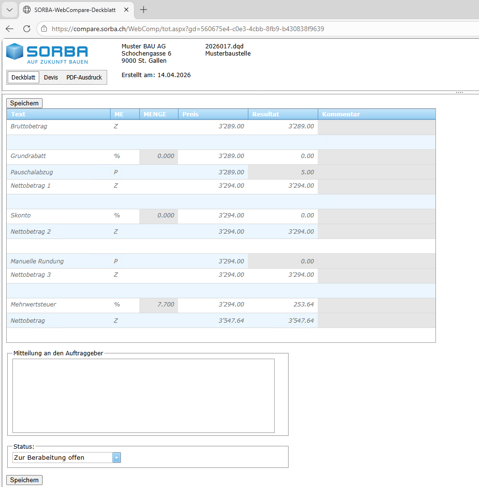Edit Mehrwertsteuer percentage field 7.700

tap(159, 305)
